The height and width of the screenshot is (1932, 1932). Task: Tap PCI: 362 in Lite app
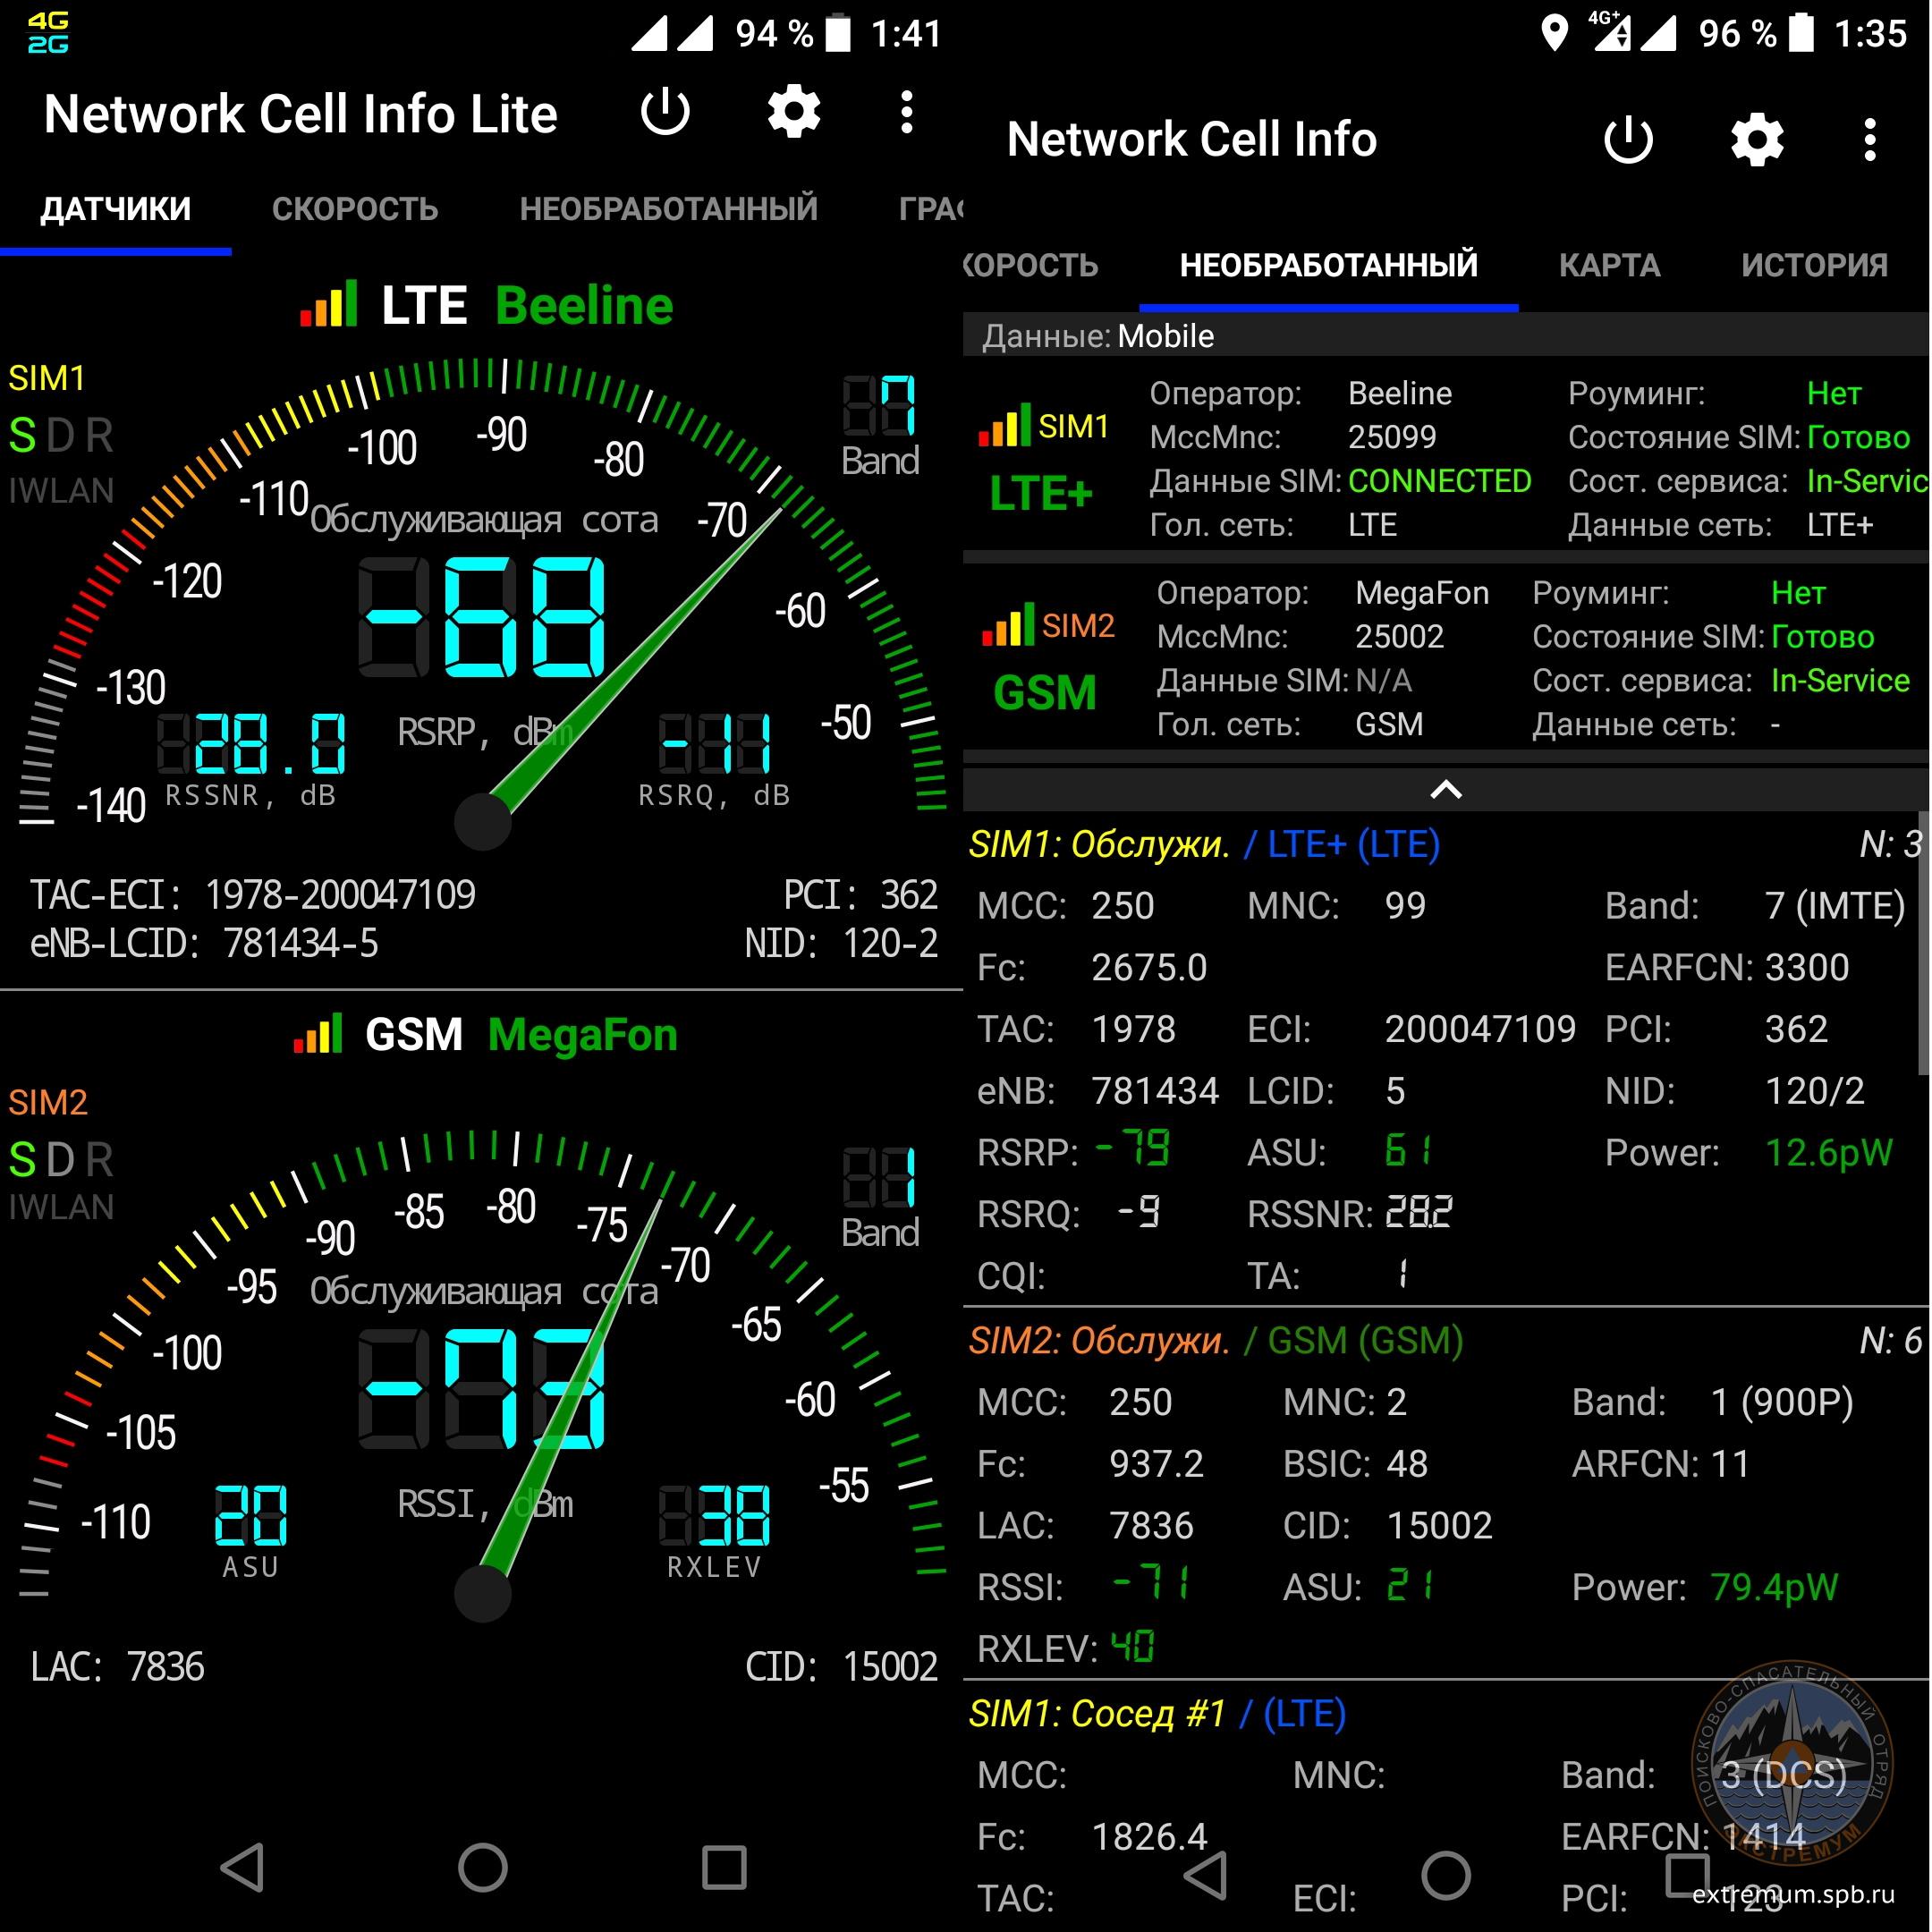click(x=860, y=894)
